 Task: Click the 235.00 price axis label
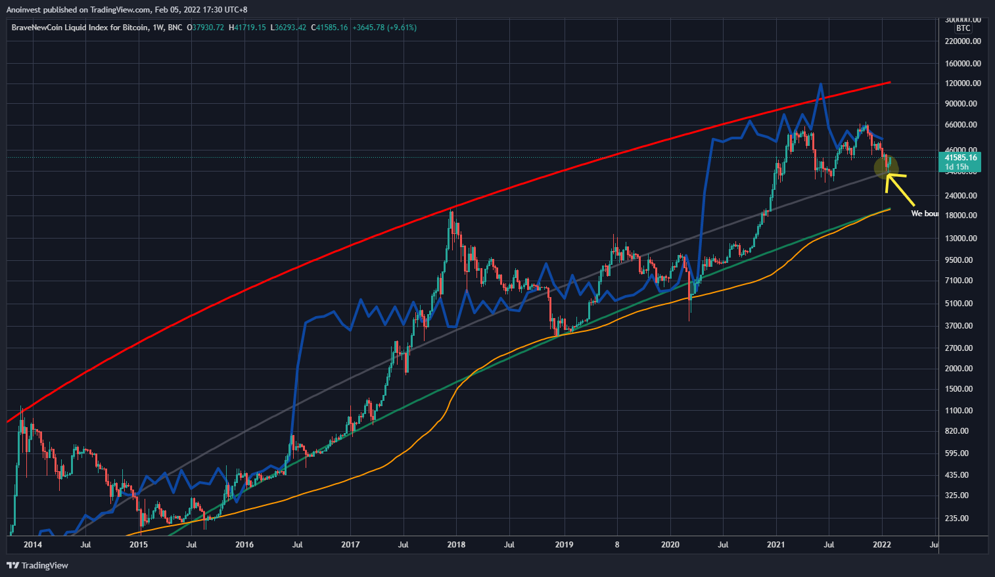957,519
